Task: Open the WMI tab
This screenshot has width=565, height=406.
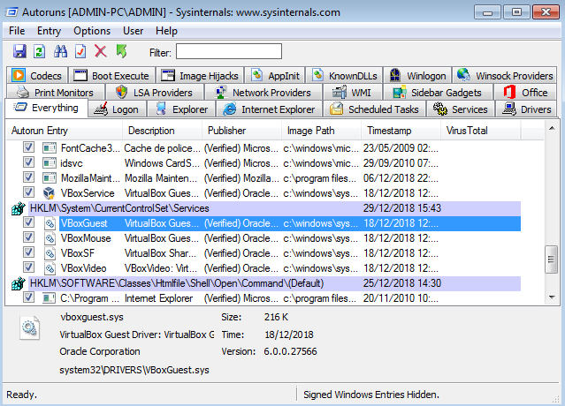Action: 353,93
